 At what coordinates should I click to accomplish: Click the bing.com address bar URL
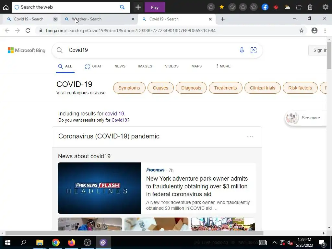pos(131,30)
